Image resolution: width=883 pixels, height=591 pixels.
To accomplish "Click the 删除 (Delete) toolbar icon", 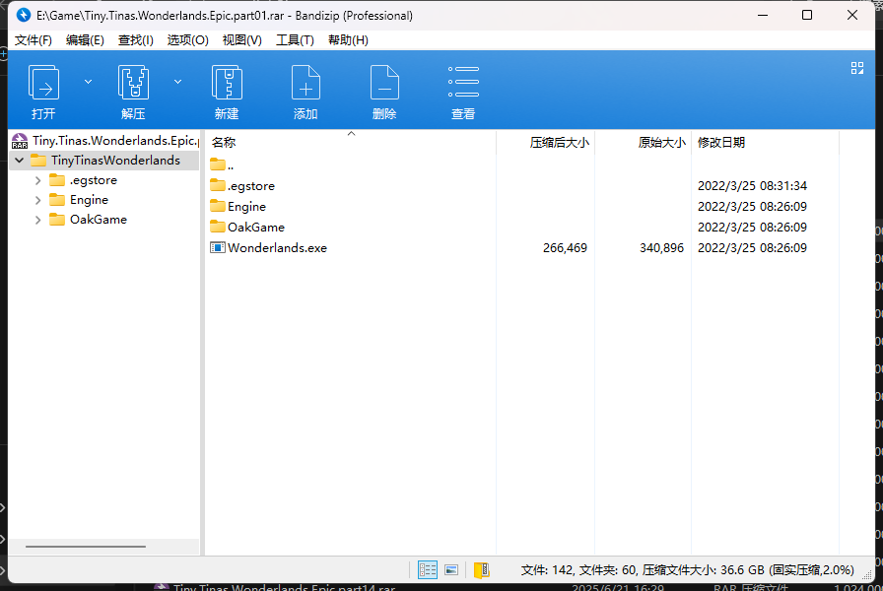I will 384,84.
